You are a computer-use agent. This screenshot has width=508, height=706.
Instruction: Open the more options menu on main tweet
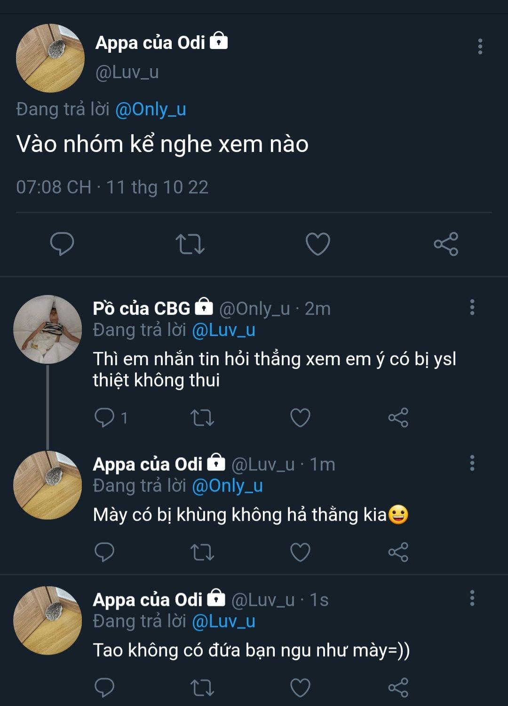(480, 47)
